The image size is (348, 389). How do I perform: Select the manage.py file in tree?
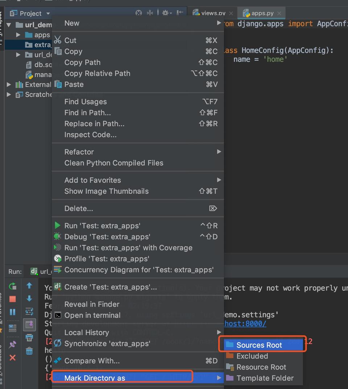tap(38, 75)
